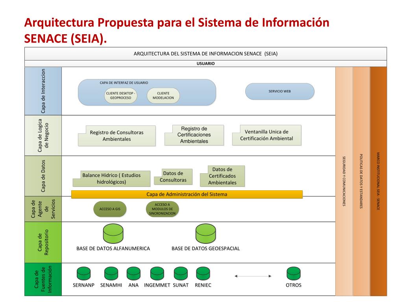Click Acceso a Modulos de Sincronizacion oval

(163, 209)
